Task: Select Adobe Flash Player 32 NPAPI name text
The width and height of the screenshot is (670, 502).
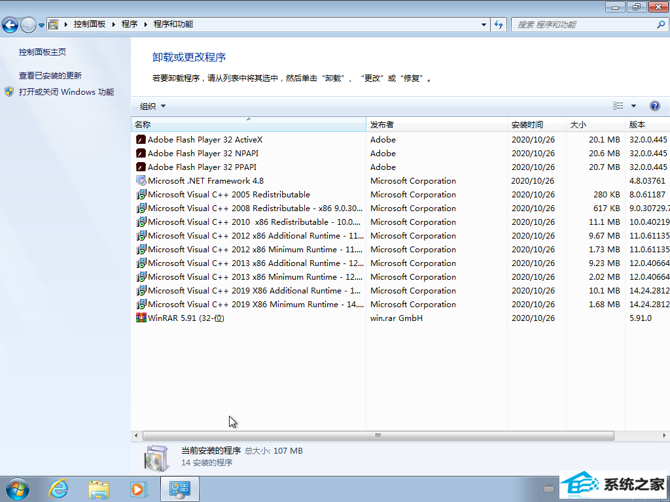Action: 203,153
